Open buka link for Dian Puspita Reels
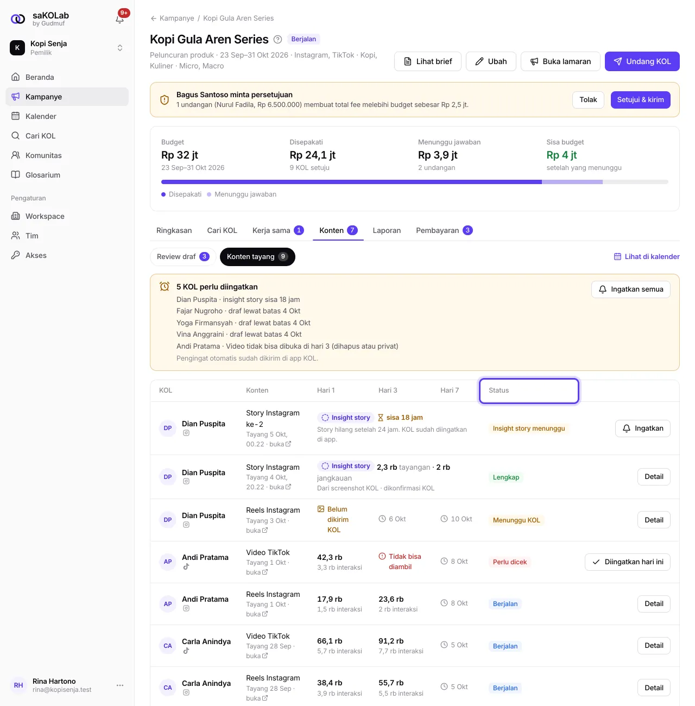This screenshot has width=695, height=706. [x=257, y=531]
